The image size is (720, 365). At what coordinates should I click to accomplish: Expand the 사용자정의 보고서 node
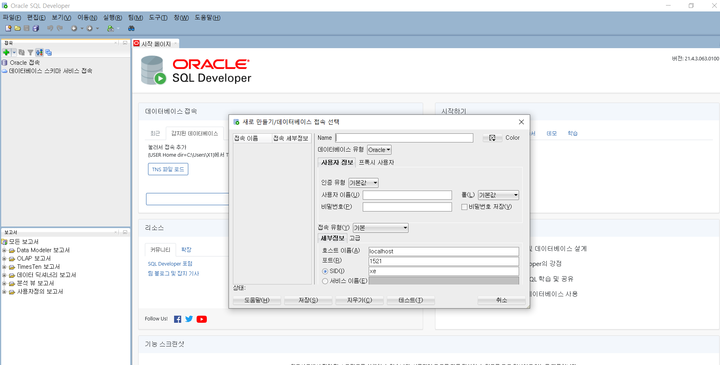click(x=4, y=292)
